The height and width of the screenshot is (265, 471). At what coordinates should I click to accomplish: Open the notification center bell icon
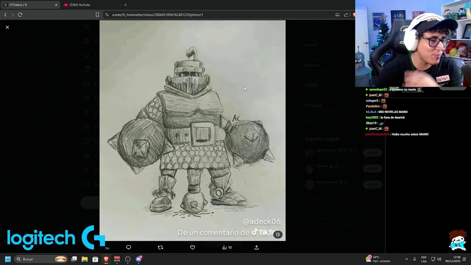(464, 259)
